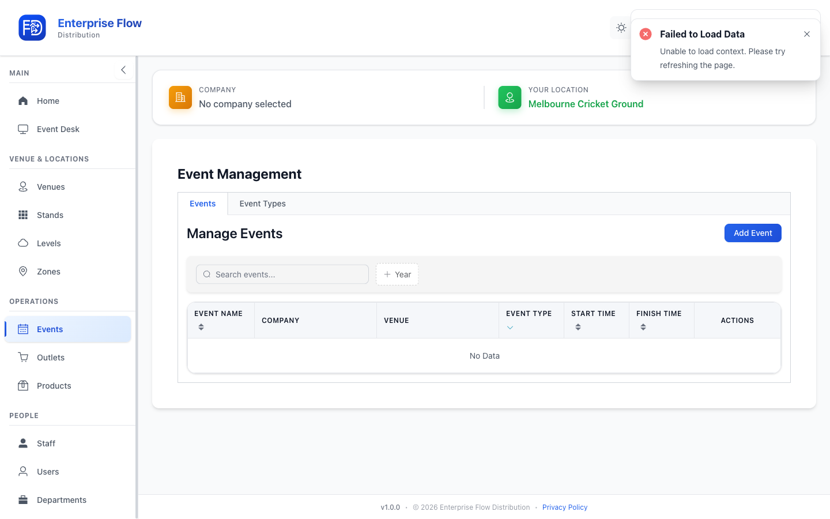Screen dimensions: 830x519
Task: Go to Products
Action: click(x=68, y=386)
